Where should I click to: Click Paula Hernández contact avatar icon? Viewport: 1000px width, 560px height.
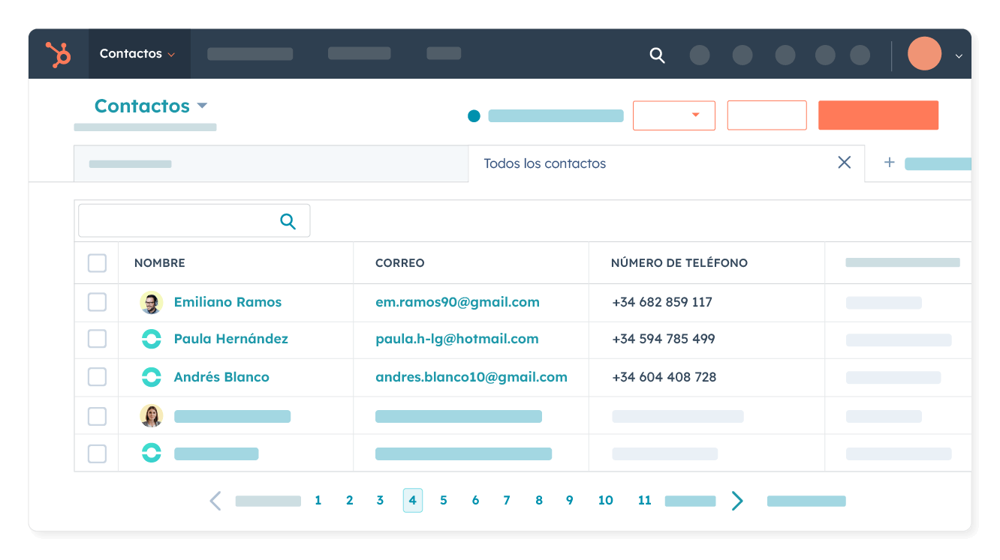tap(151, 339)
